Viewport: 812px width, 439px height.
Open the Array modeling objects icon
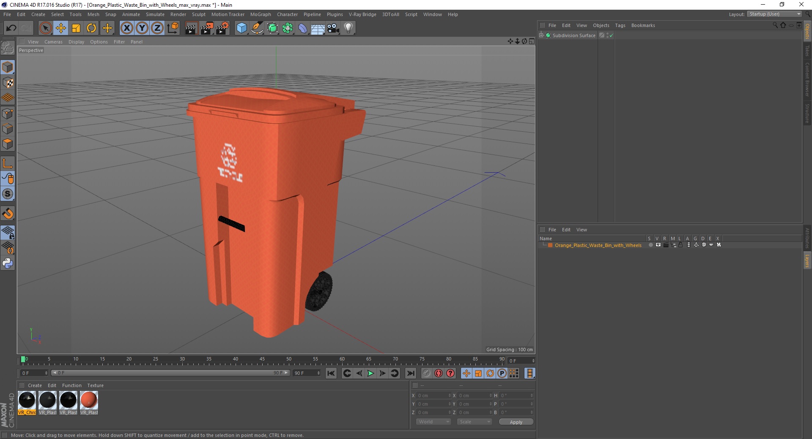point(288,28)
